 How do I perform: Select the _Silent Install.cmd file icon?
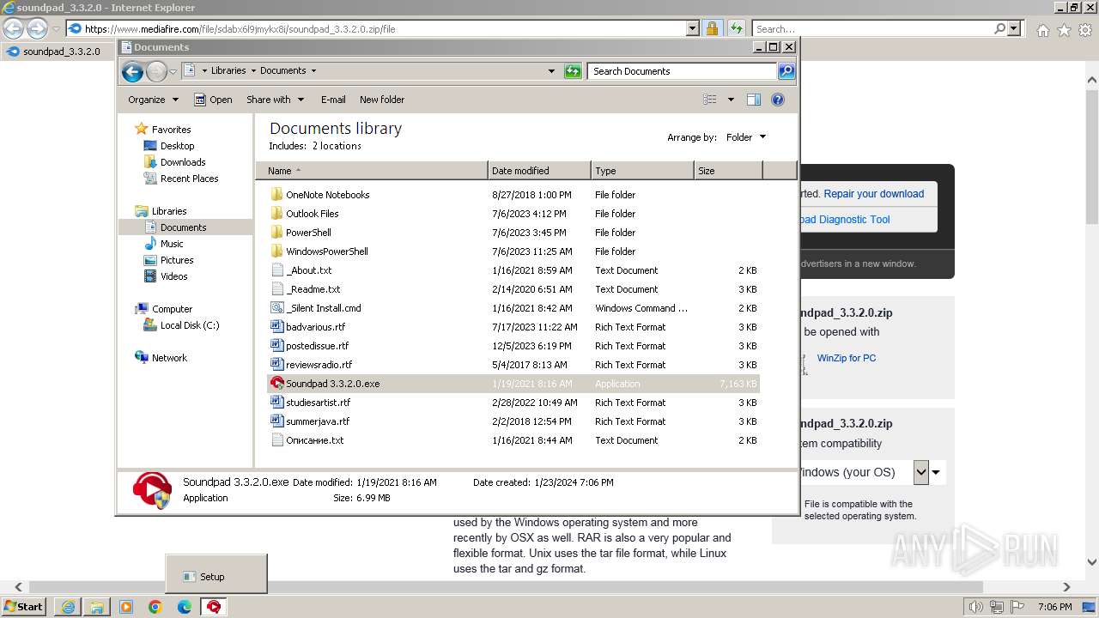(276, 308)
